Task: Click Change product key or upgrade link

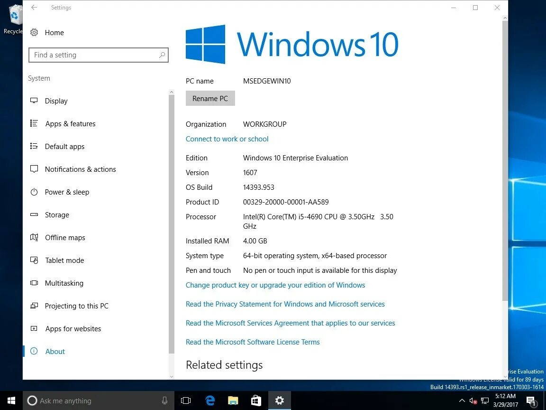Action: pyautogui.click(x=275, y=285)
